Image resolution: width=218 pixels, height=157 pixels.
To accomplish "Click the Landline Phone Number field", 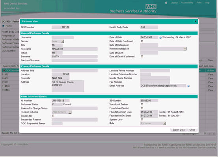I will coord(155,70).
